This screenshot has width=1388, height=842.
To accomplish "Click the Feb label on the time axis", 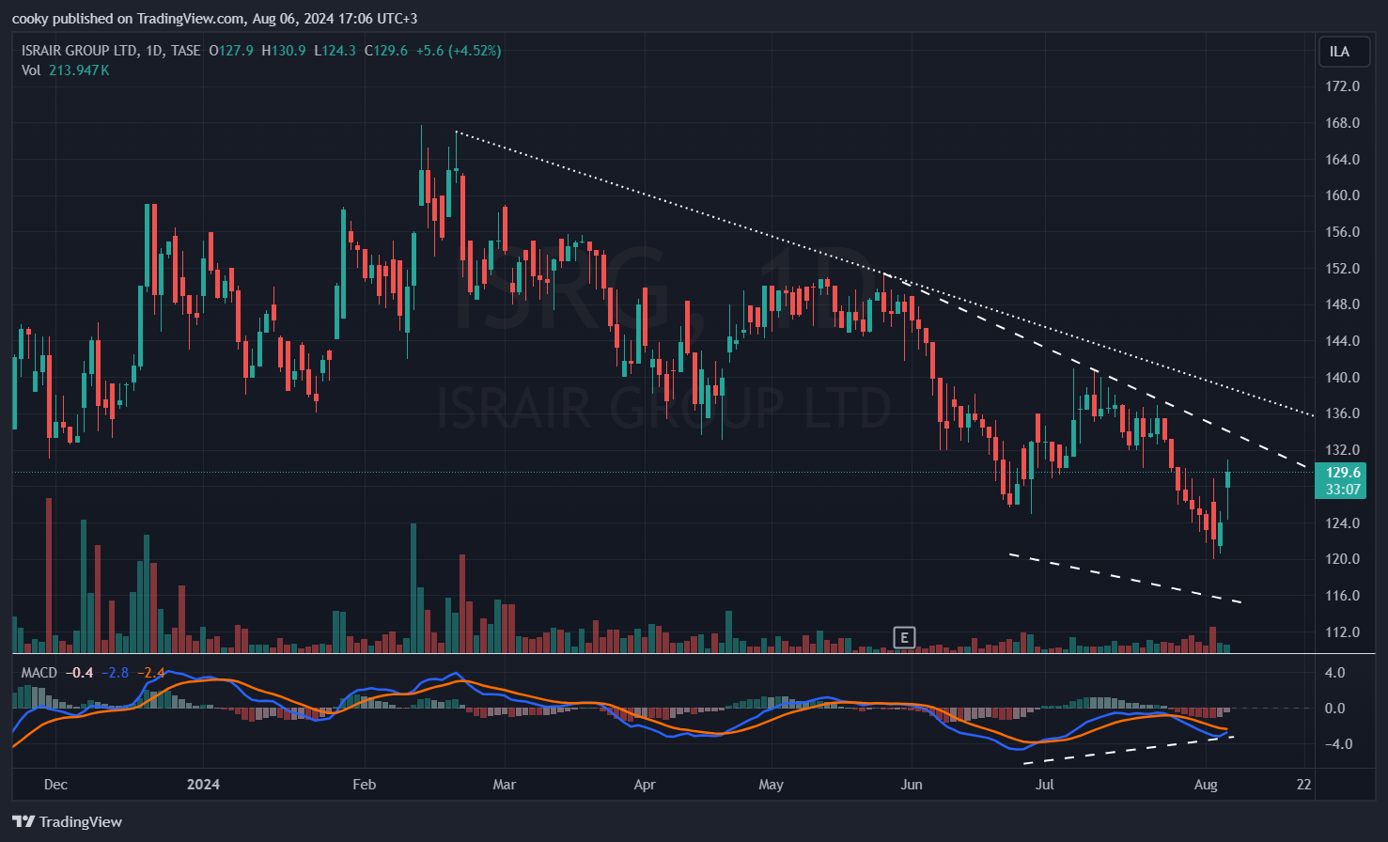I will click(364, 785).
